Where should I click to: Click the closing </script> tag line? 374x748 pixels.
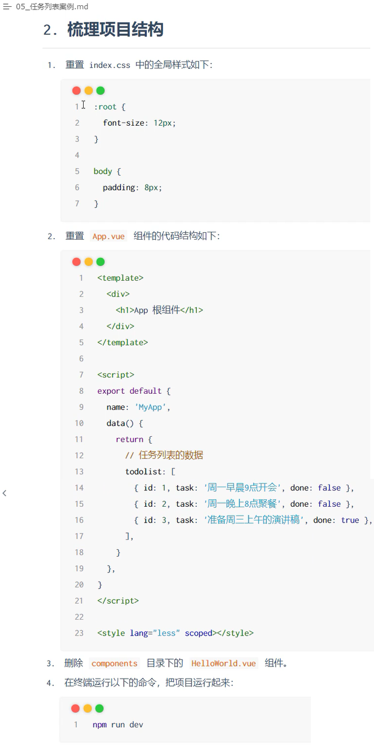click(118, 601)
